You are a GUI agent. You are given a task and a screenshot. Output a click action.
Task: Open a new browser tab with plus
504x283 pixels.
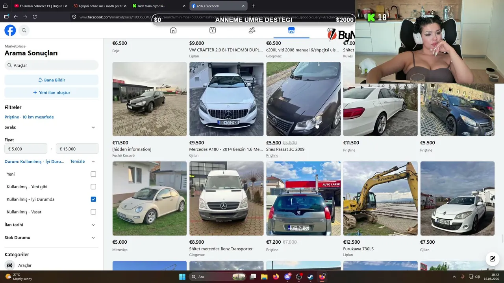(x=253, y=6)
